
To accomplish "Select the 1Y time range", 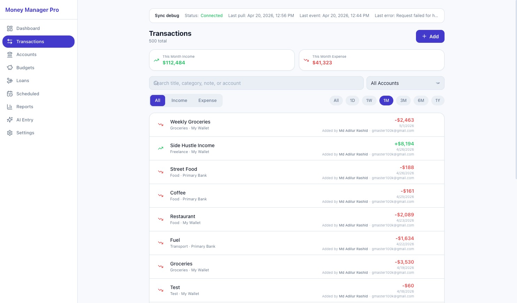I will [x=438, y=100].
